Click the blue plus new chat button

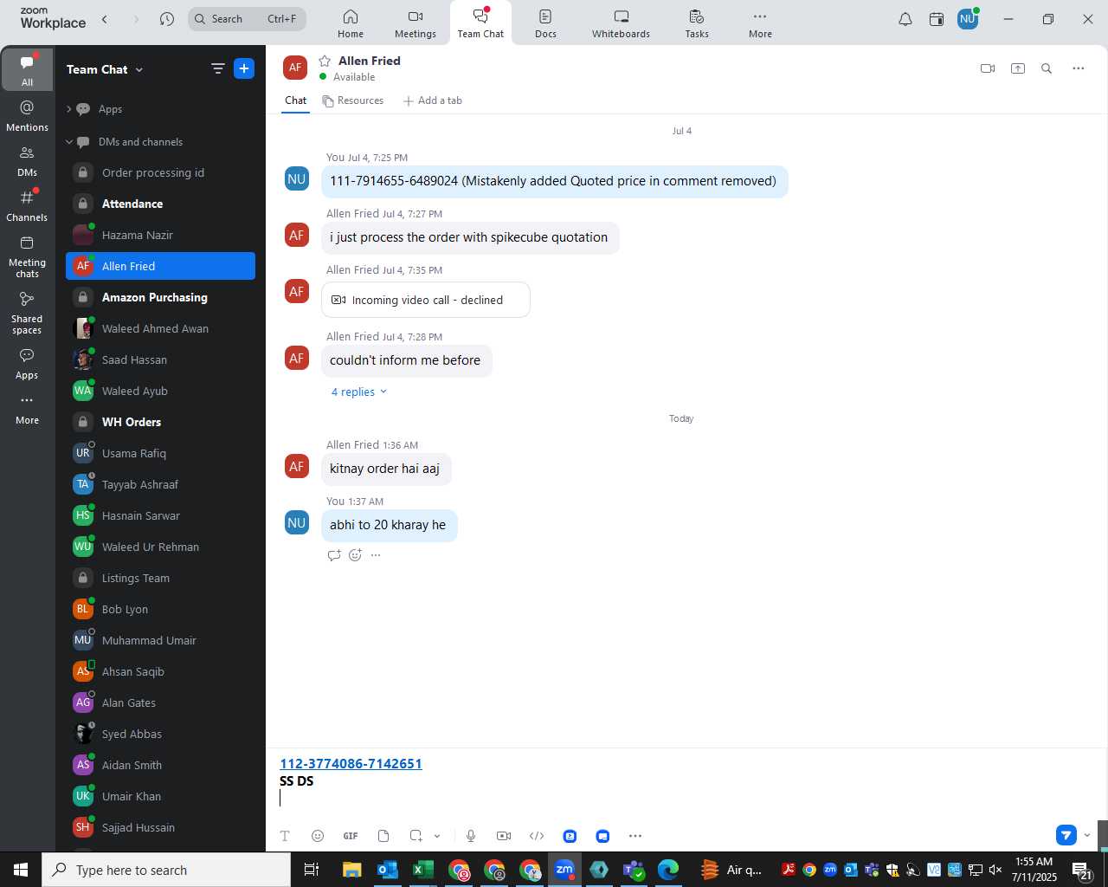click(244, 68)
